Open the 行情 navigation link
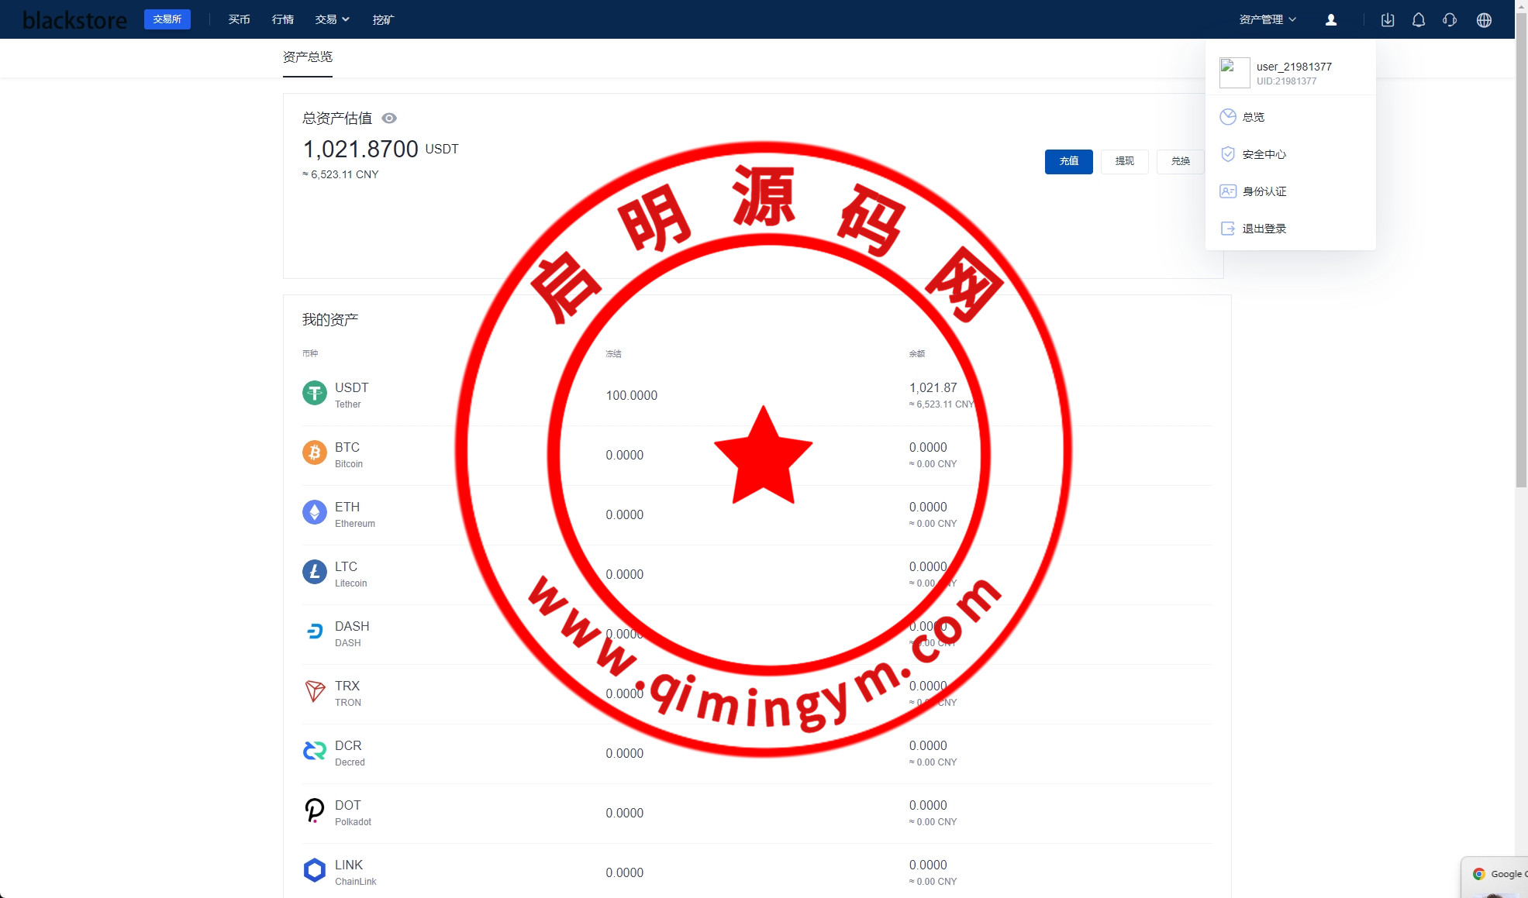This screenshot has width=1528, height=898. [282, 20]
